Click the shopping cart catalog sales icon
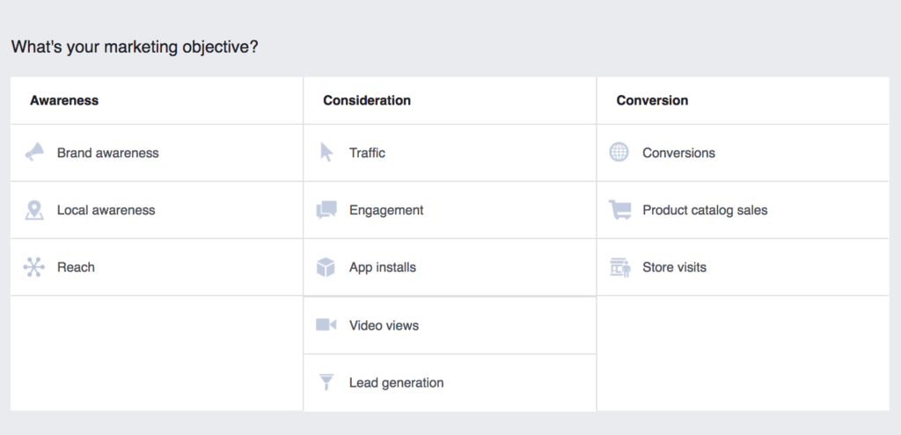 pos(619,210)
